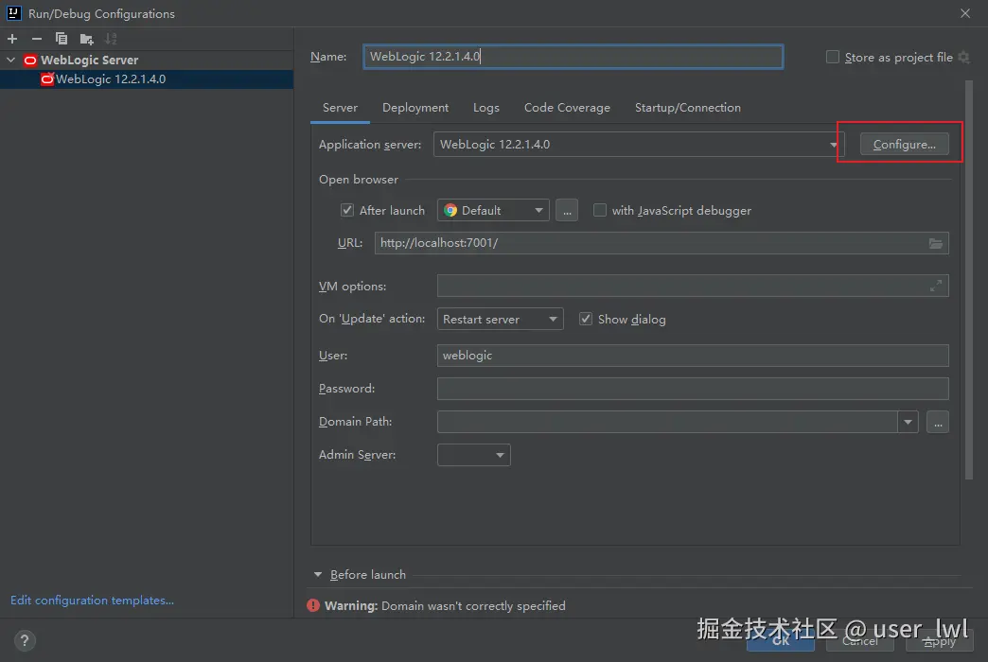Click the Domain Path input field
This screenshot has width=988, height=662.
click(667, 422)
